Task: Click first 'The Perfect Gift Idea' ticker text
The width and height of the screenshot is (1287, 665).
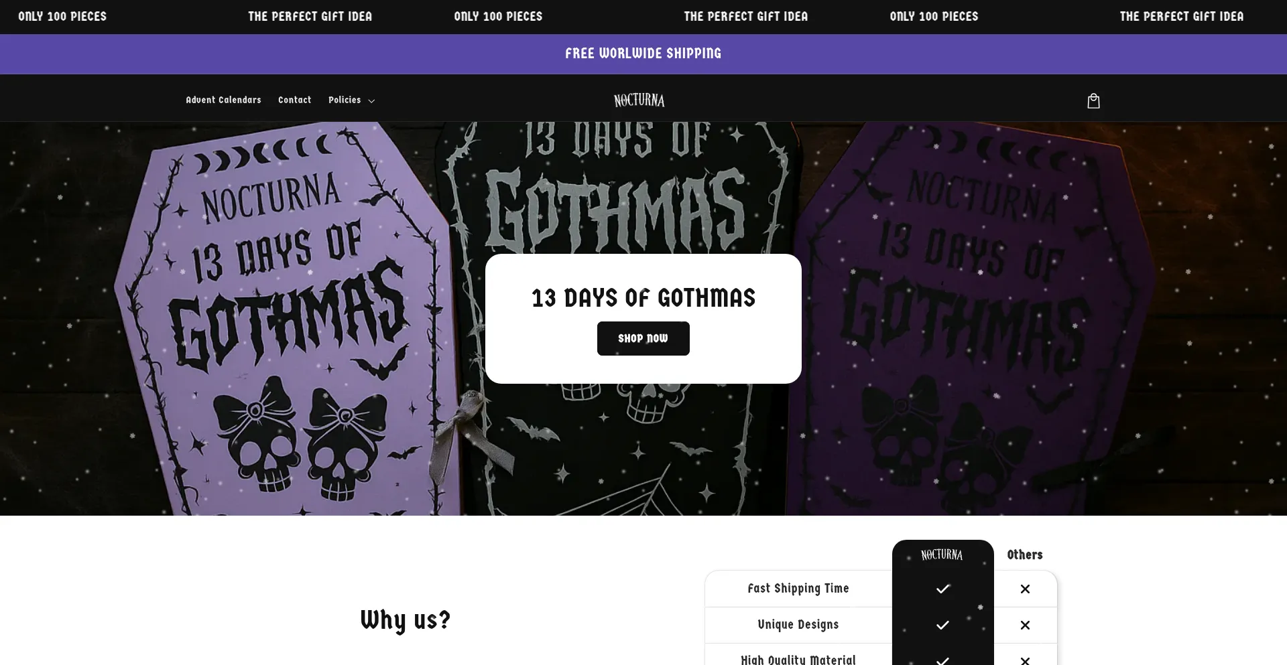Action: [x=310, y=16]
